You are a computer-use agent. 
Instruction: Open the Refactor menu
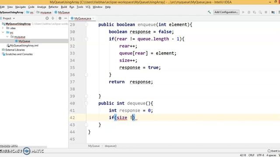pyautogui.click(x=53, y=7)
